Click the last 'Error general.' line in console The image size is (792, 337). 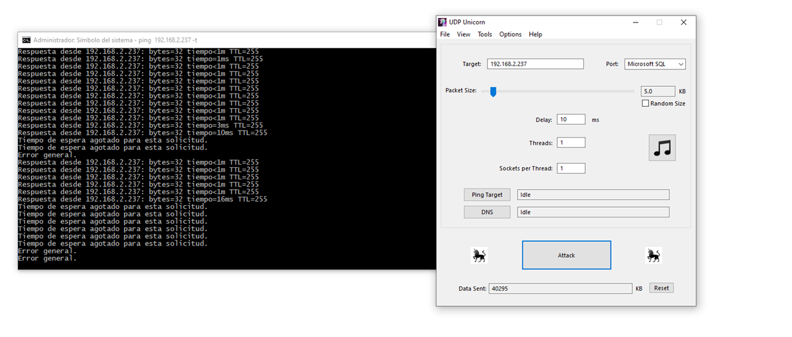click(47, 259)
